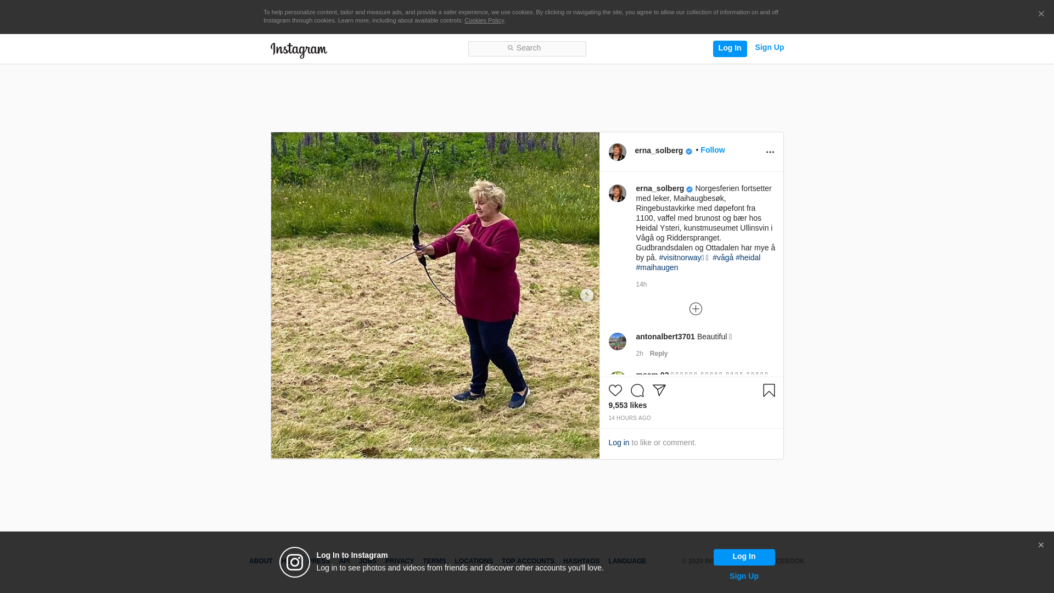Save the post with bookmark icon

769,390
